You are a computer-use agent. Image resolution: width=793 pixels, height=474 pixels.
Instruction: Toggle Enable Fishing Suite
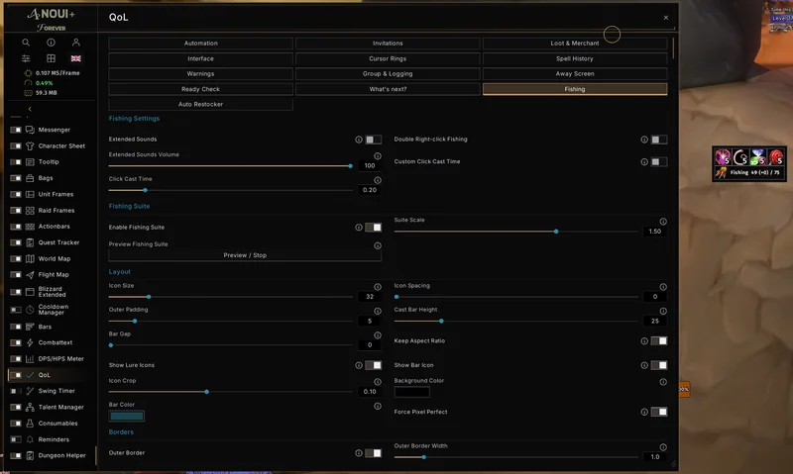[374, 228]
